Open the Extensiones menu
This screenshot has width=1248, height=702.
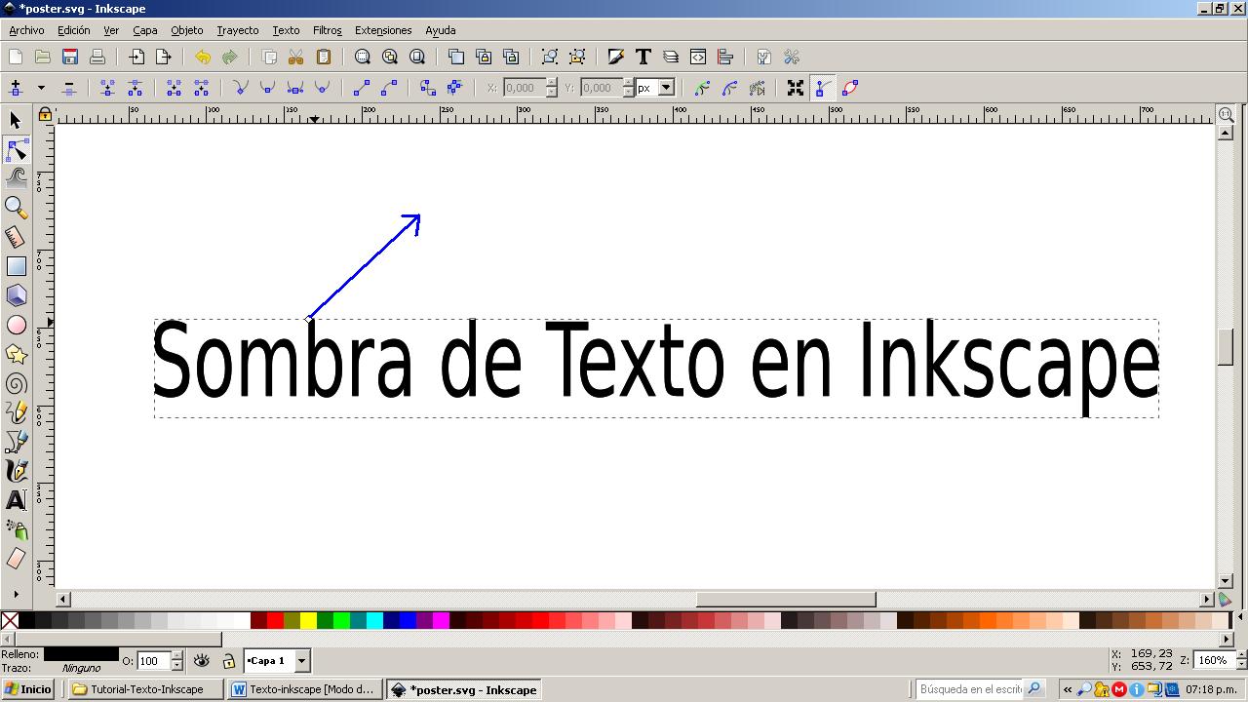click(x=383, y=30)
